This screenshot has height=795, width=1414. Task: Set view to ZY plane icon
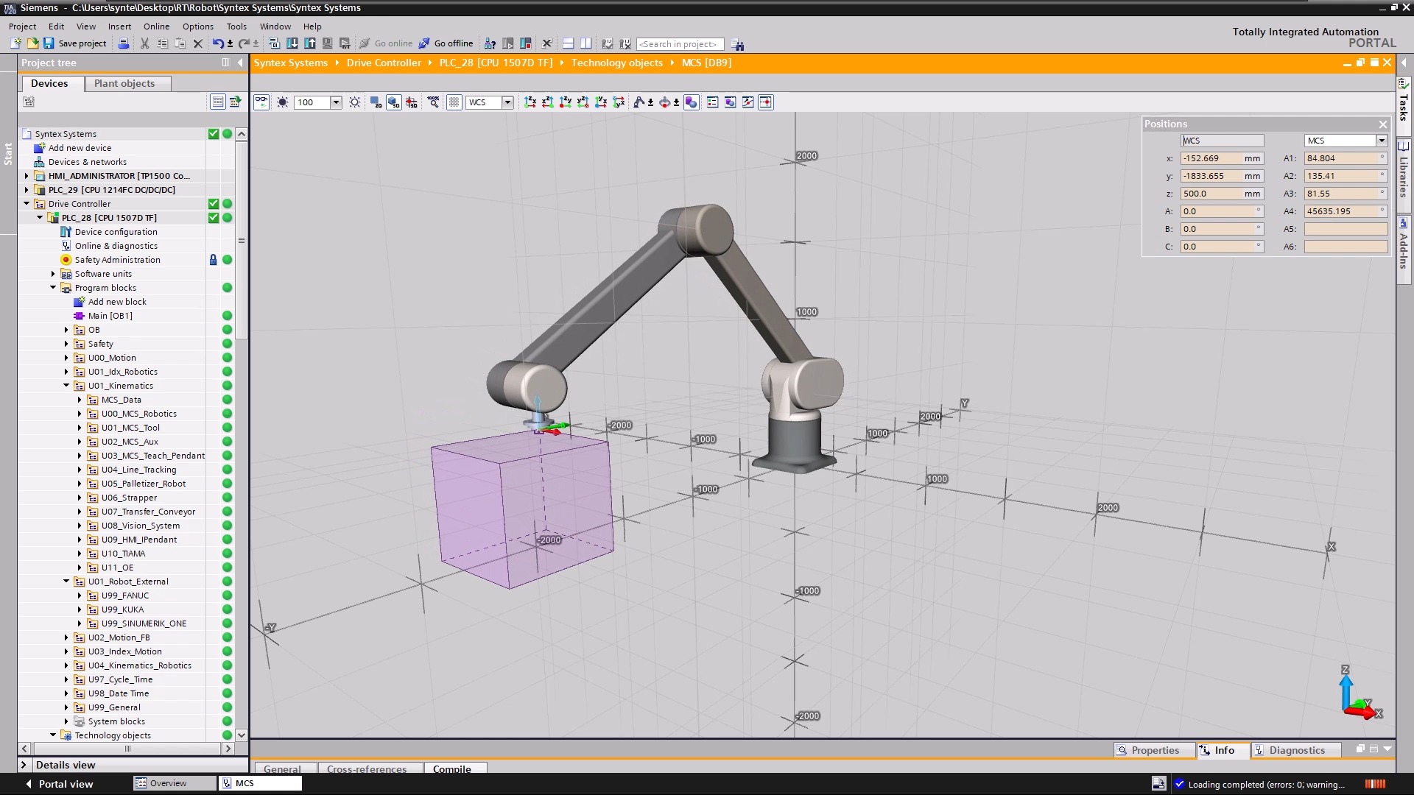coord(565,102)
